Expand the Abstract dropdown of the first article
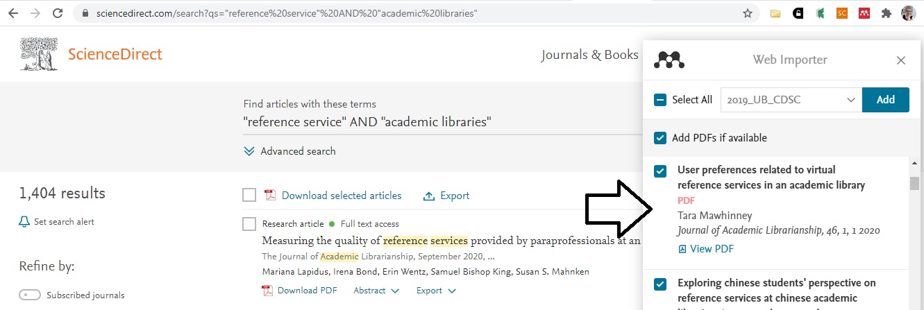The height and width of the screenshot is (310, 924). coord(376,291)
